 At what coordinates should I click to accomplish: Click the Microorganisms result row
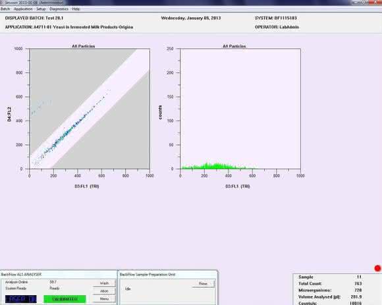(330, 290)
